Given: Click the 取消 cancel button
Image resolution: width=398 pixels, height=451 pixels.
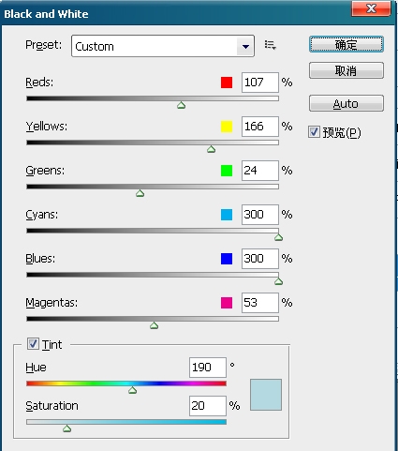Looking at the screenshot, I should point(346,70).
